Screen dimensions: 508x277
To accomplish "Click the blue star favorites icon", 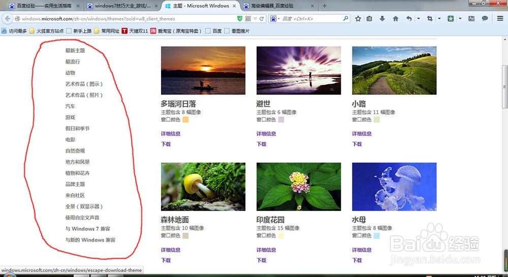I will coord(451,19).
